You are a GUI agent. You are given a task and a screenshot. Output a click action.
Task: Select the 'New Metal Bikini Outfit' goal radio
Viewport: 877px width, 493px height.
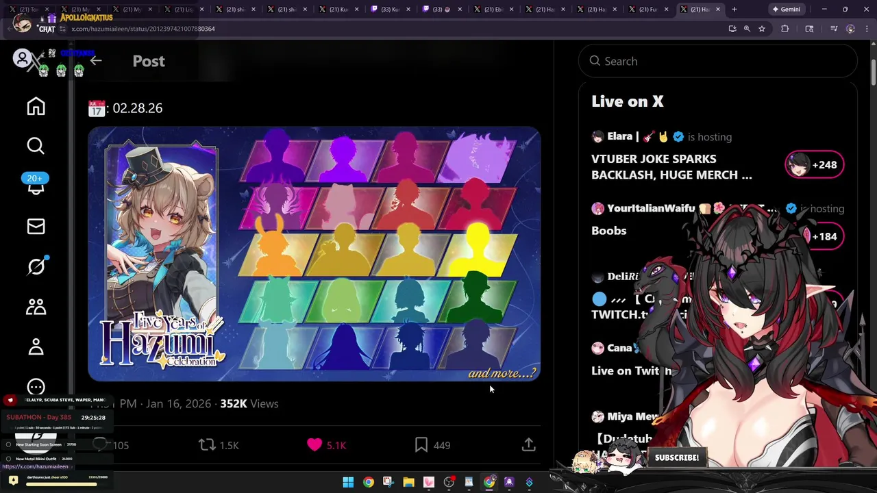click(x=8, y=459)
